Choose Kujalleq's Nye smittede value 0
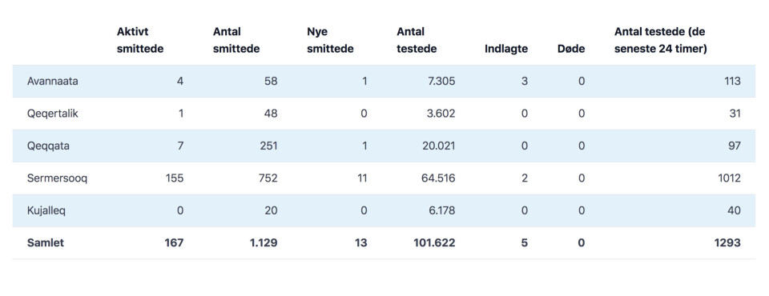The image size is (769, 296). point(364,210)
